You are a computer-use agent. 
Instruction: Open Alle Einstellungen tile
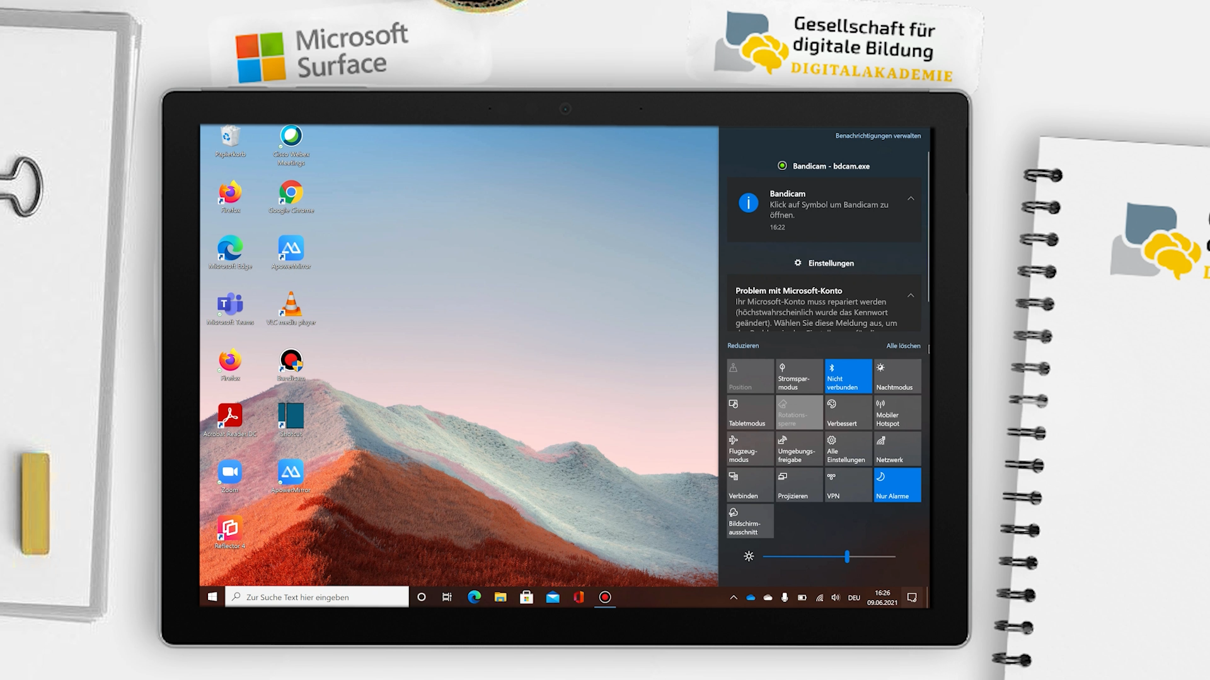pos(848,448)
